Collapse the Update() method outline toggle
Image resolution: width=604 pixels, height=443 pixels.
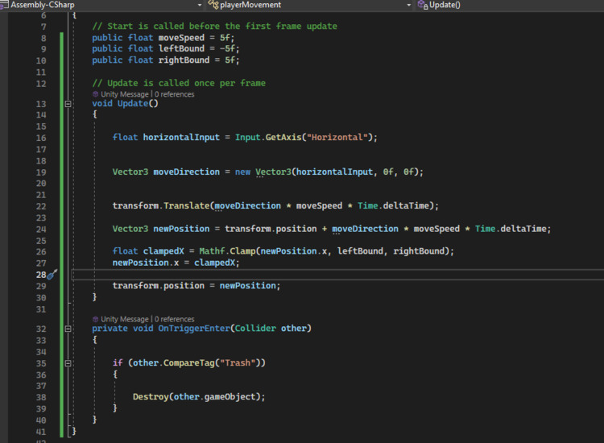click(x=68, y=104)
